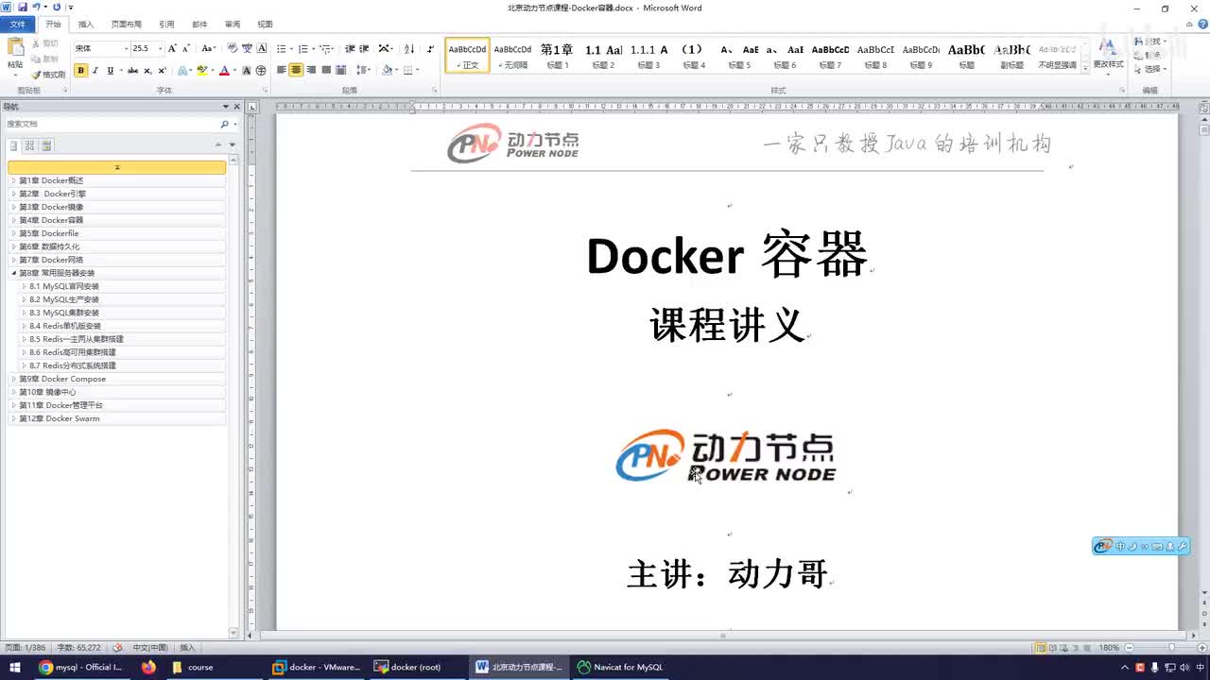The image size is (1210, 680).
Task: Apply yellow text highlight color
Action: 201,71
